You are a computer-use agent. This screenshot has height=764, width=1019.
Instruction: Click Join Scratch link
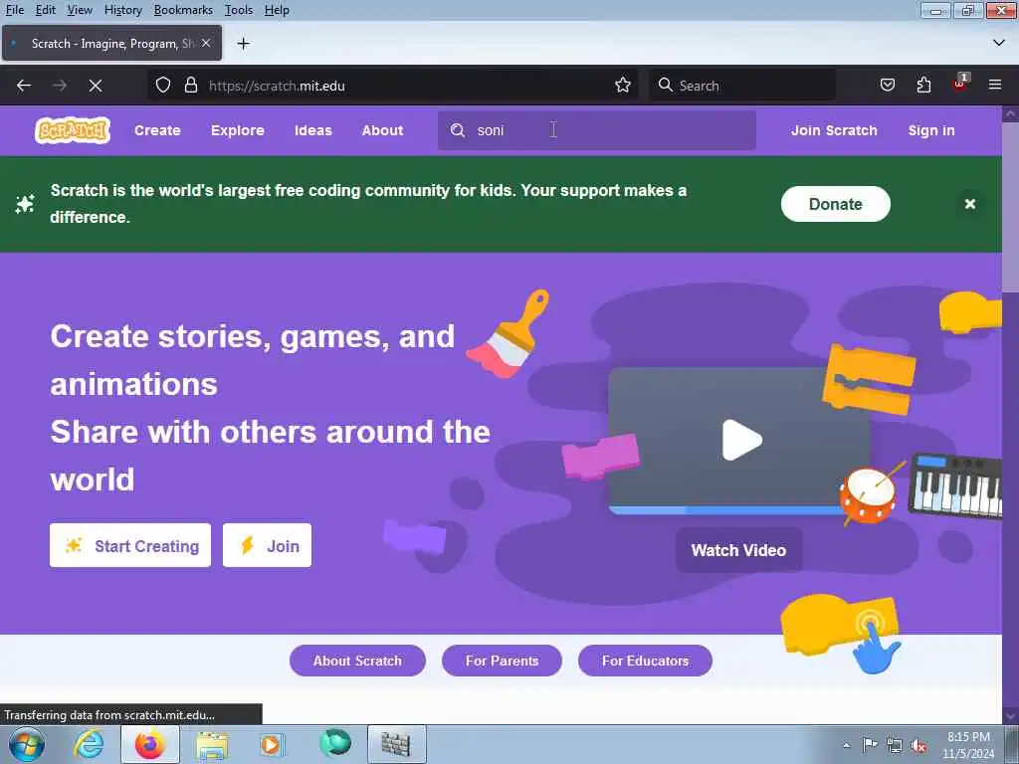834,130
